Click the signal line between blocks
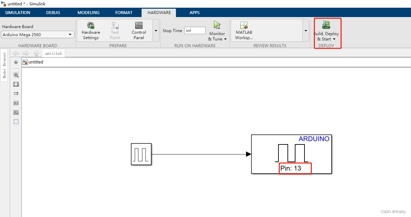This screenshot has height=217, width=411. [x=199, y=154]
